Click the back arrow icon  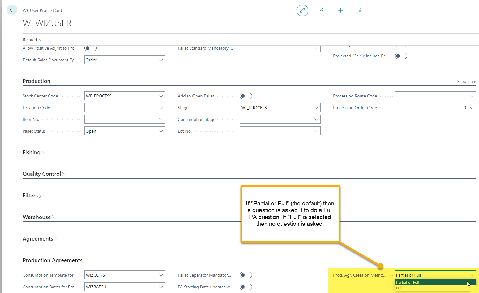click(x=12, y=10)
